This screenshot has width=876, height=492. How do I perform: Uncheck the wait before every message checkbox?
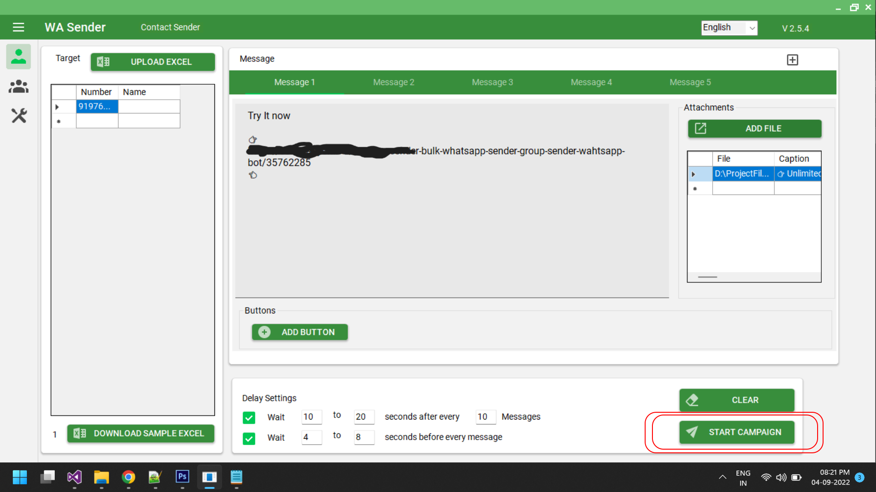pyautogui.click(x=249, y=438)
